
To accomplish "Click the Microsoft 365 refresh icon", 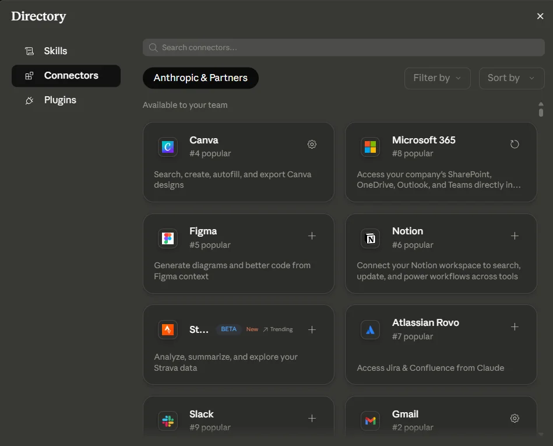I will tap(515, 145).
